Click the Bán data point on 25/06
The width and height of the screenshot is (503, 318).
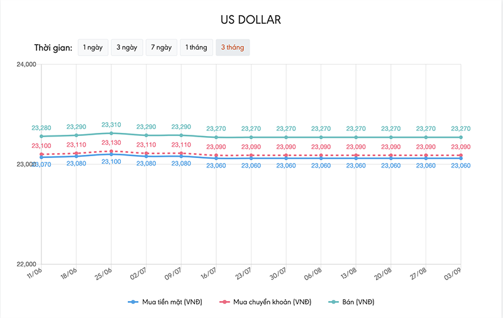coord(111,133)
